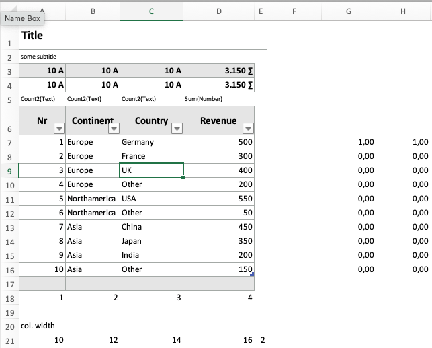The height and width of the screenshot is (348, 432).
Task: Click column width value 12
Action: [93, 340]
